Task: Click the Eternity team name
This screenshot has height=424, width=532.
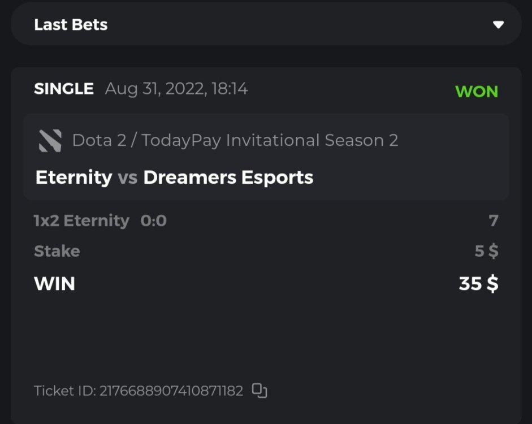Action: coord(73,178)
